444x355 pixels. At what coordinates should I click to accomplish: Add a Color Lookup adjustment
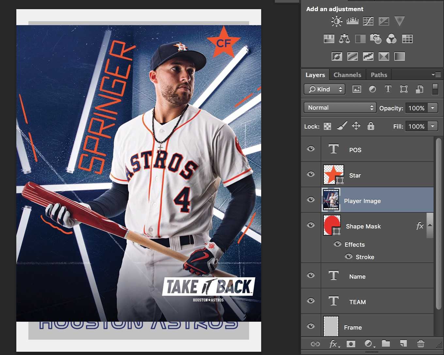click(x=407, y=39)
